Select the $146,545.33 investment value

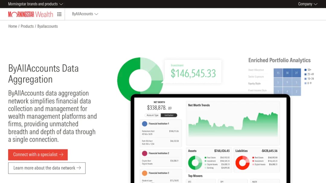193,73
